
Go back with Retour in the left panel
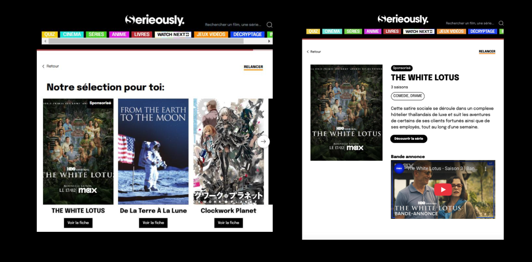pyautogui.click(x=50, y=66)
